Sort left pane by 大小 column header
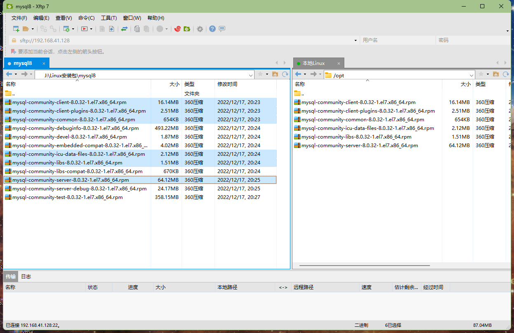The height and width of the screenshot is (333, 514). point(166,84)
